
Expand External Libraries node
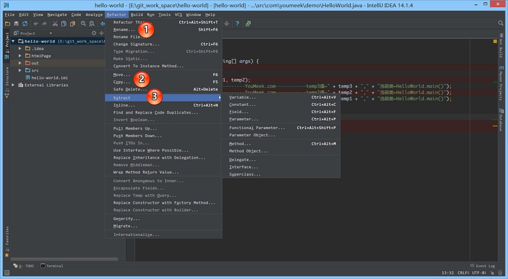[x=13, y=85]
